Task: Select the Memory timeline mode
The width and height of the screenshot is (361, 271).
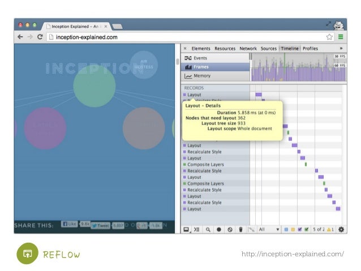Action: pyautogui.click(x=216, y=76)
